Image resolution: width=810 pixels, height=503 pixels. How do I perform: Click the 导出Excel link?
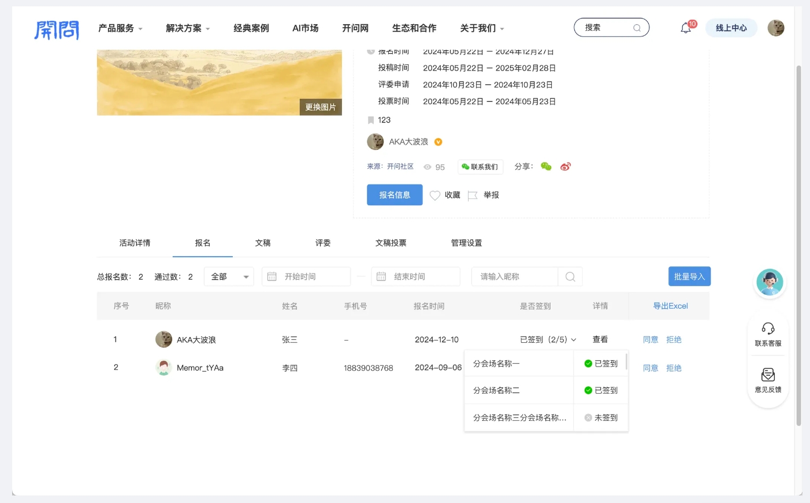(670, 306)
